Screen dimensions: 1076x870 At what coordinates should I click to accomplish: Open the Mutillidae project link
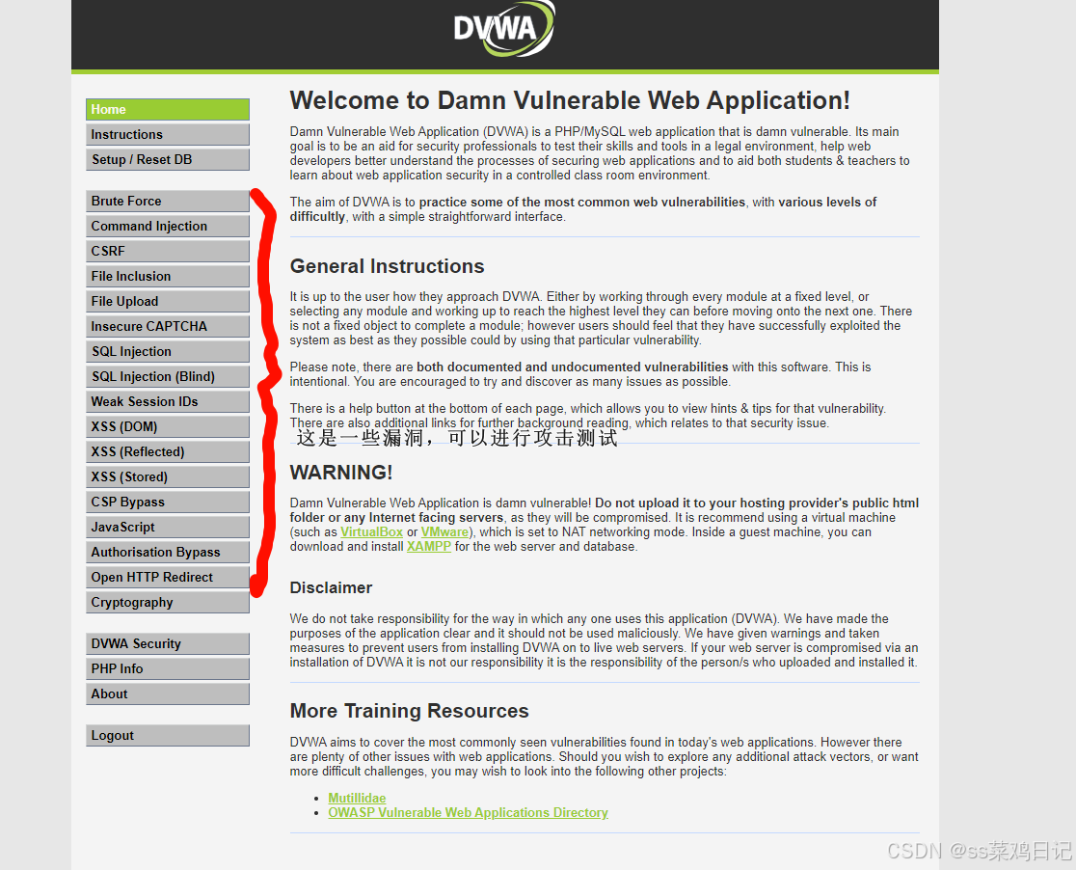357,798
